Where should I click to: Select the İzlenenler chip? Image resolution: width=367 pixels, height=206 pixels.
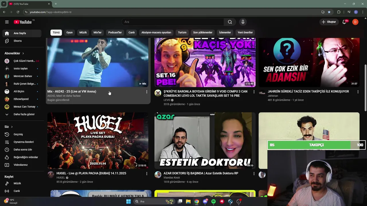tap(225, 33)
